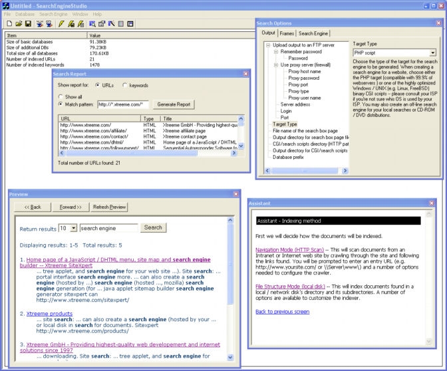Close the Preview panel
The height and width of the screenshot is (371, 447).
[x=236, y=194]
